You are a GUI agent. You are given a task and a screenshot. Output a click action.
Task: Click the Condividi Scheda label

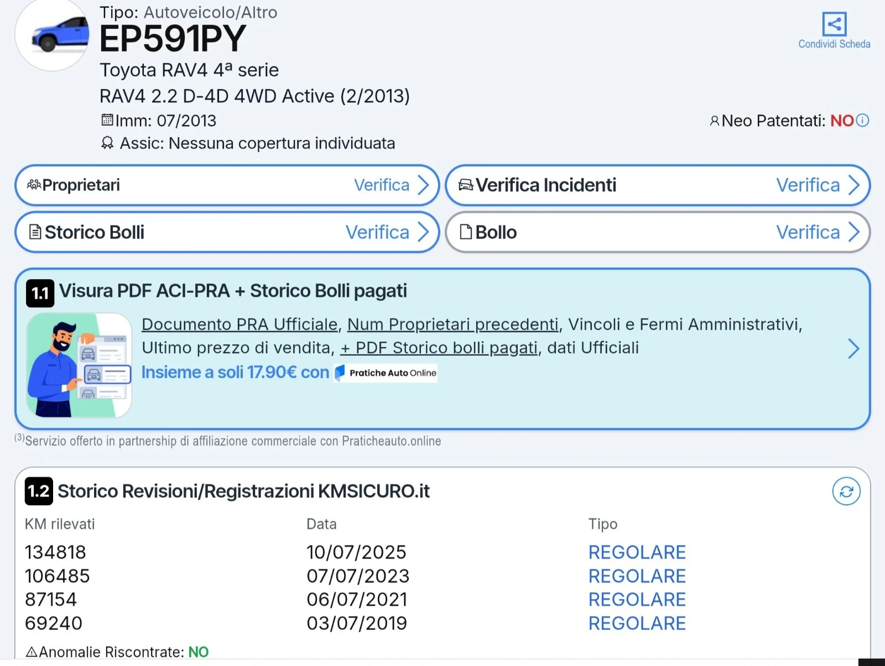point(834,44)
